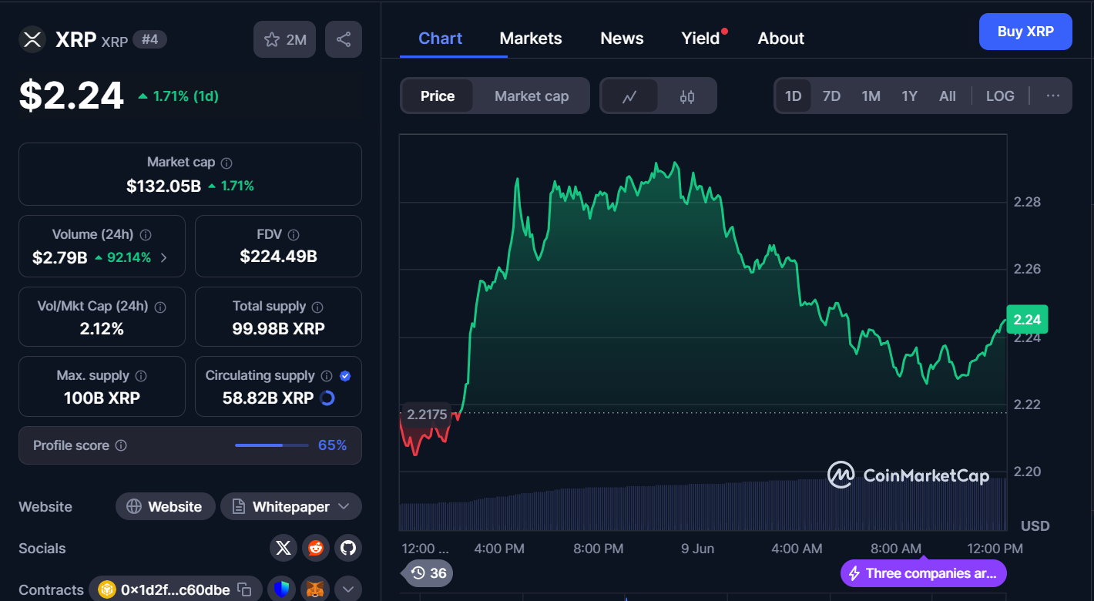Open the Yield tab

click(x=701, y=39)
